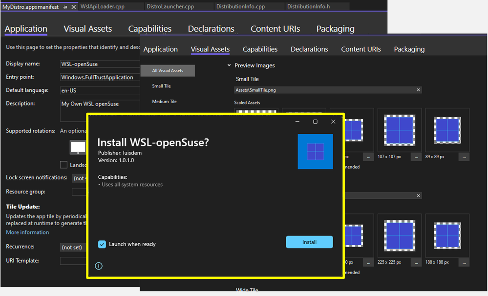
Task: Click the WSL-openSuse app logo in the installer
Action: click(x=315, y=151)
